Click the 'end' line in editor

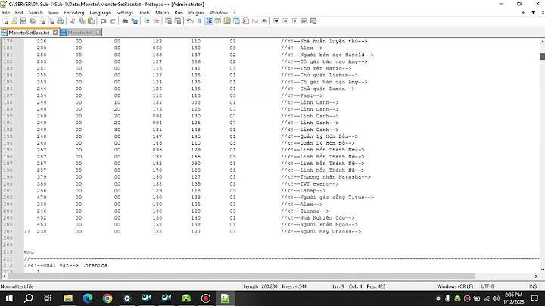point(29,251)
